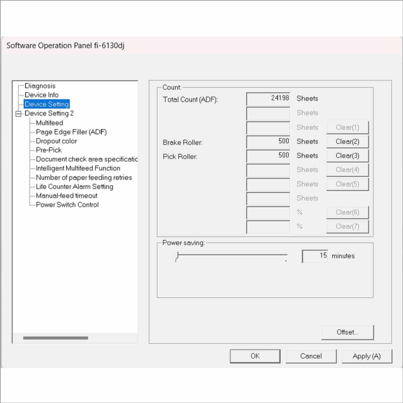Viewport: 403px width, 403px height.
Task: Open the Pre-Pick setting
Action: [49, 150]
